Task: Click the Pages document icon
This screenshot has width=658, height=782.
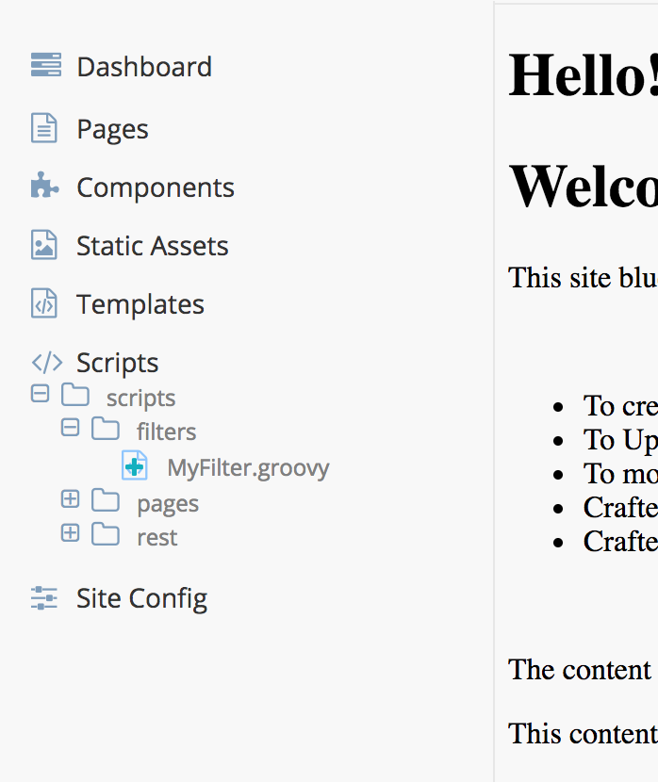Action: click(44, 128)
